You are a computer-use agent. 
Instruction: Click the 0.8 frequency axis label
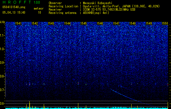pos(2,76)
